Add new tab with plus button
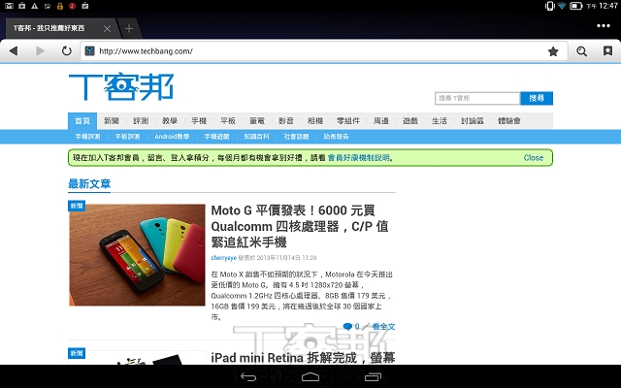 click(x=129, y=28)
